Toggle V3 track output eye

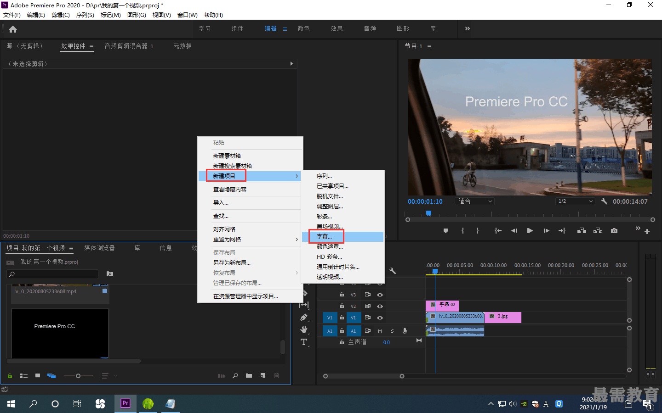(380, 295)
